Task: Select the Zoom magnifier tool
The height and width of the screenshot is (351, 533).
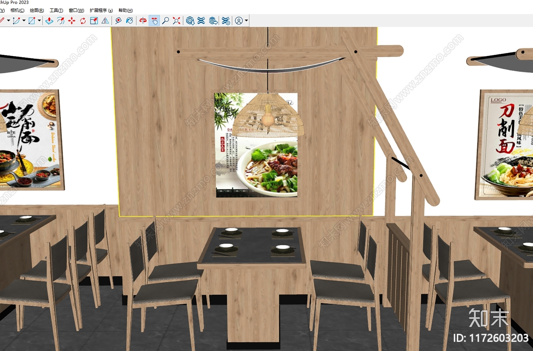Action: 165,21
